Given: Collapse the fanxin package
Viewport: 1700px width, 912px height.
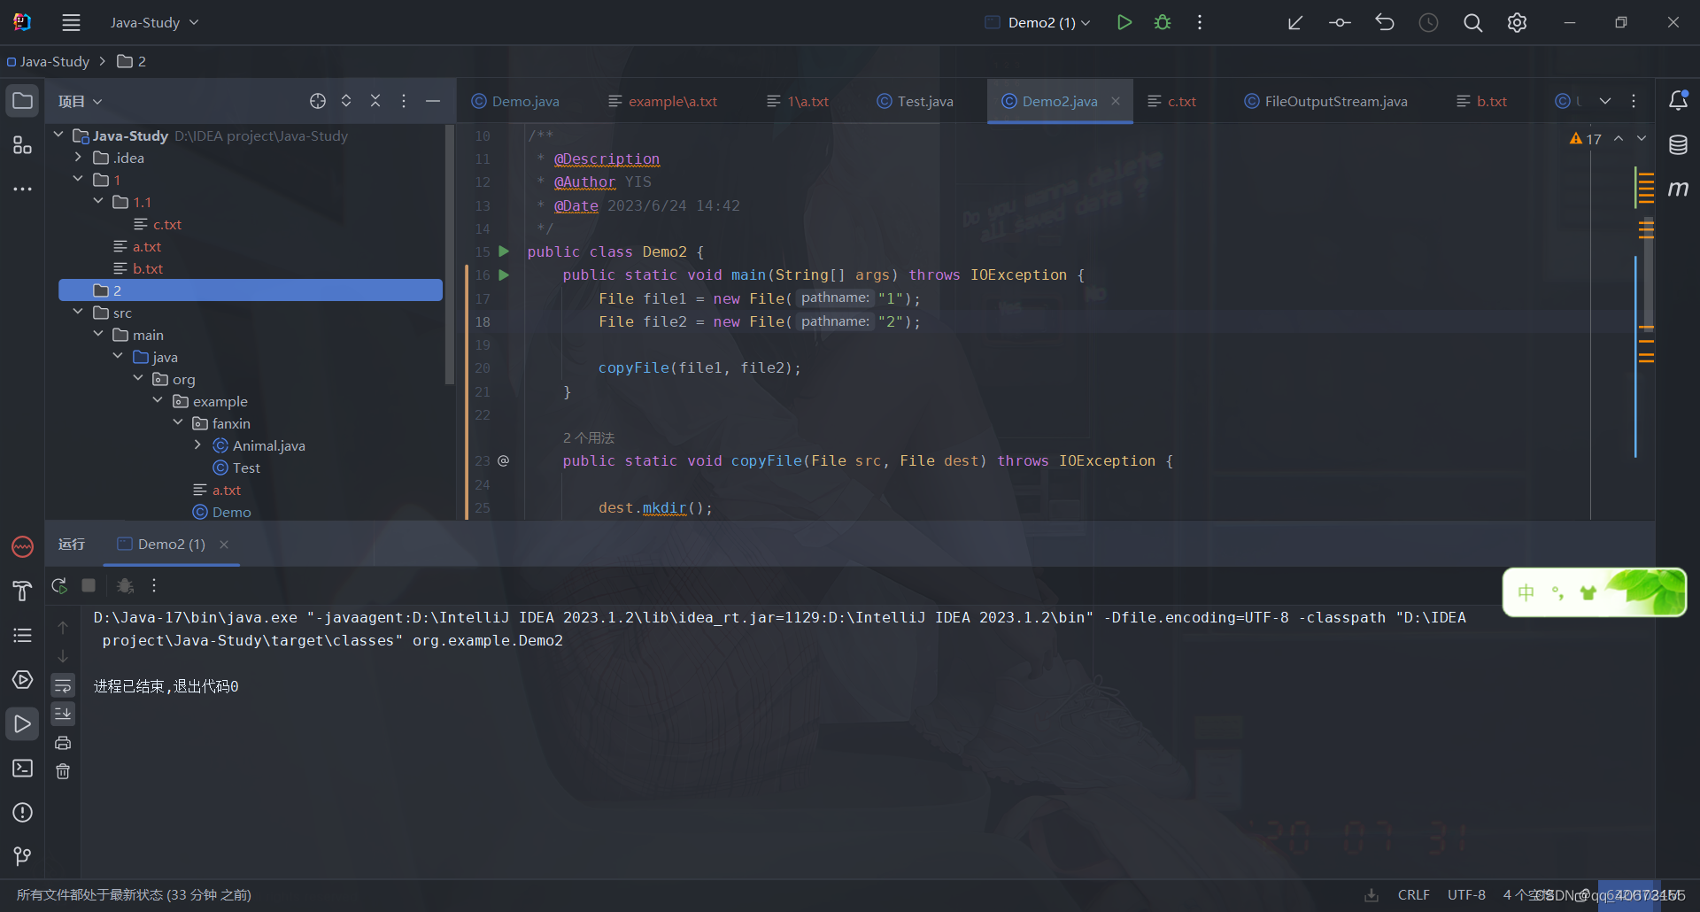Looking at the screenshot, I should (178, 423).
